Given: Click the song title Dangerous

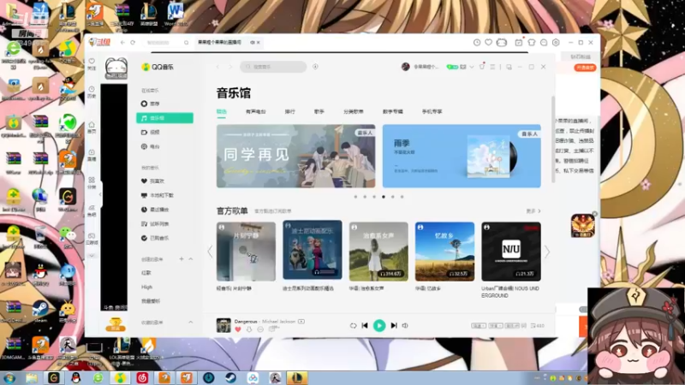Looking at the screenshot, I should click(x=246, y=322).
